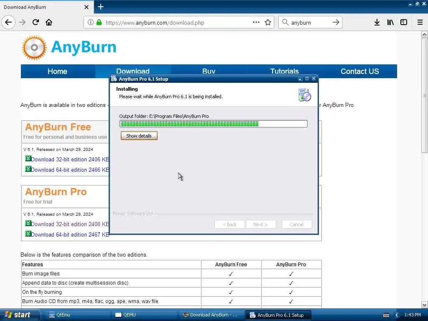
Task: Click the Cancel button in setup
Action: click(296, 224)
